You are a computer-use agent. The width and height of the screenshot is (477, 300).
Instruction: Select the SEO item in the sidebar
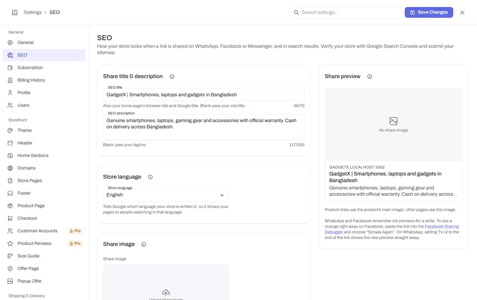point(44,55)
